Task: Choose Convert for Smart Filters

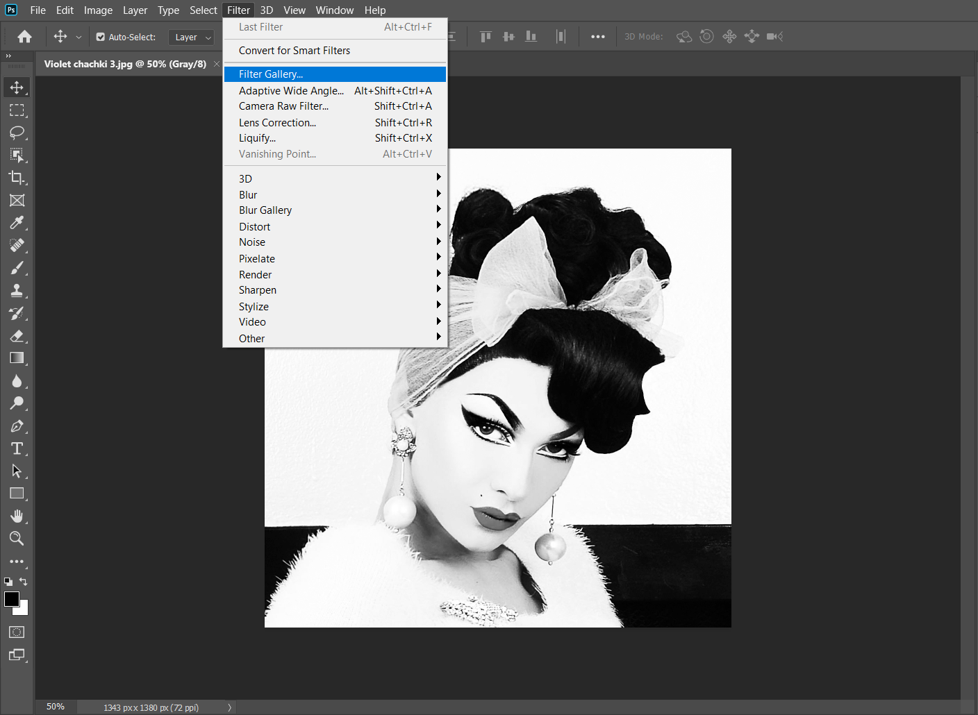Action: (335, 51)
